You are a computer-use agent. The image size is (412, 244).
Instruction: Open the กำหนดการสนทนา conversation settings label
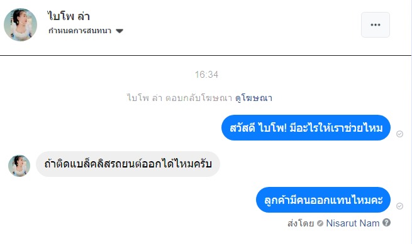click(x=80, y=31)
